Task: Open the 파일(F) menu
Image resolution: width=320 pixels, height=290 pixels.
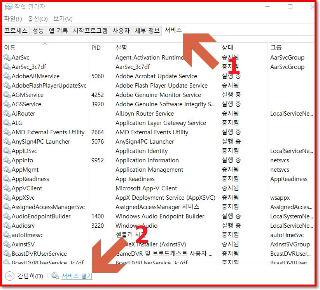Action: (x=13, y=19)
